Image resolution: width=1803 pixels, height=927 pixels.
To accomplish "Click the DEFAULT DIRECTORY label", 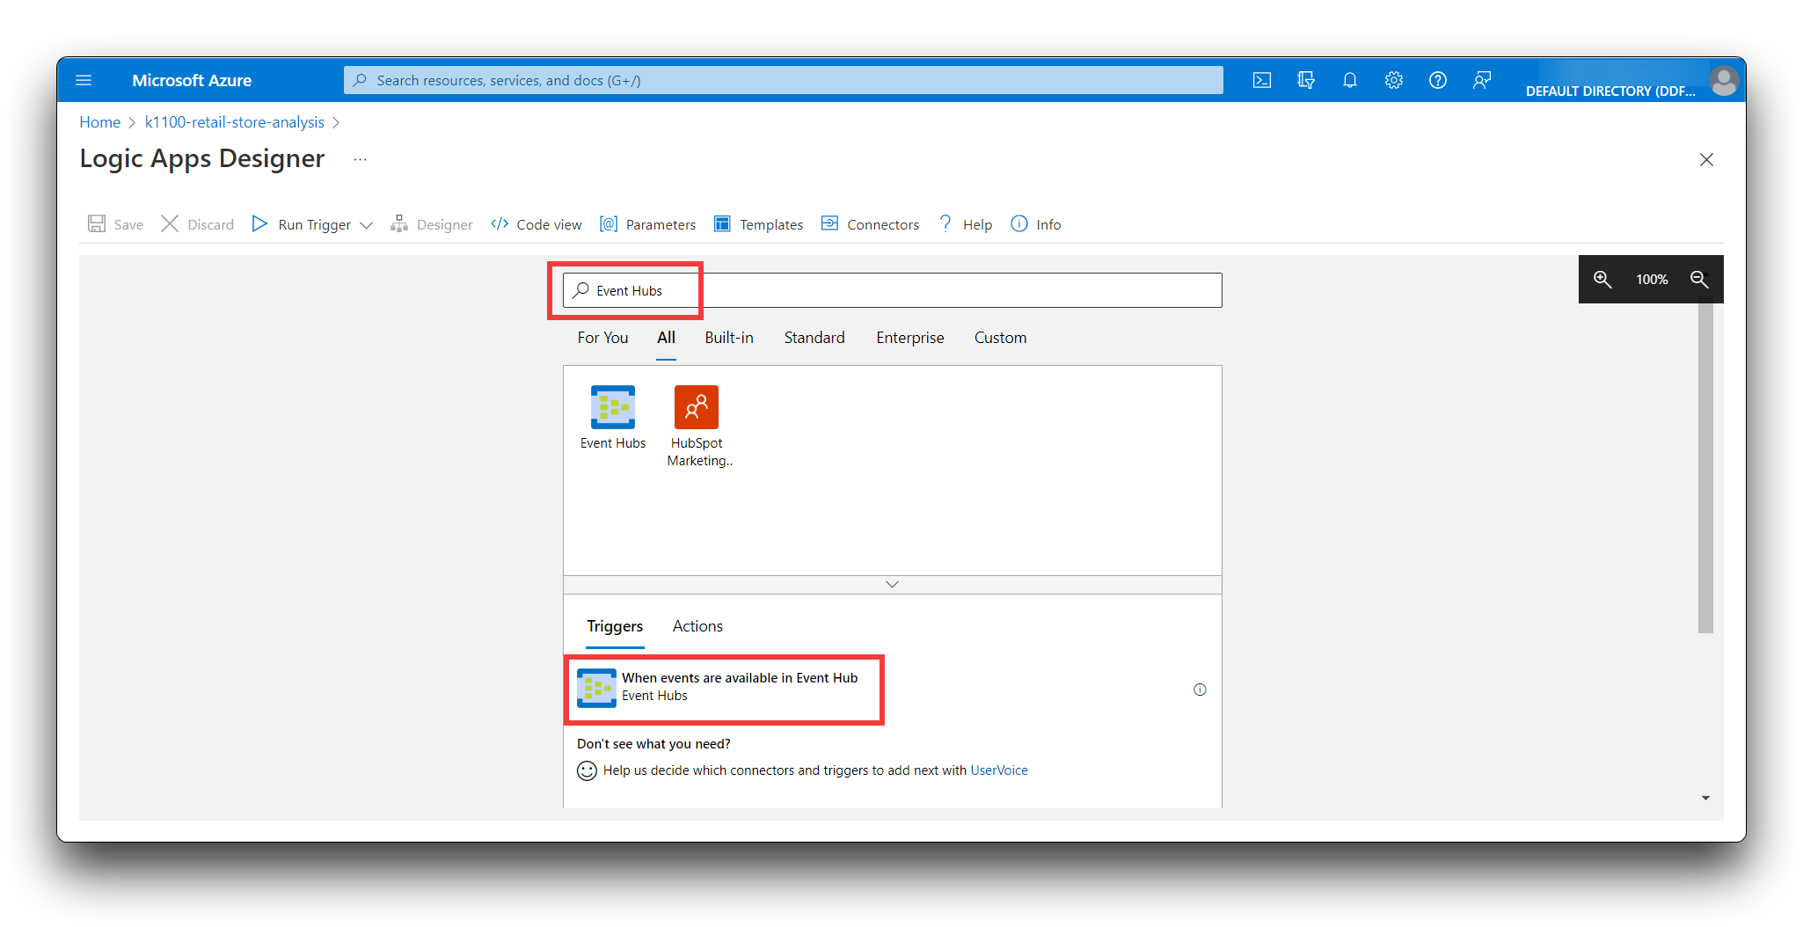I will pos(1610,91).
